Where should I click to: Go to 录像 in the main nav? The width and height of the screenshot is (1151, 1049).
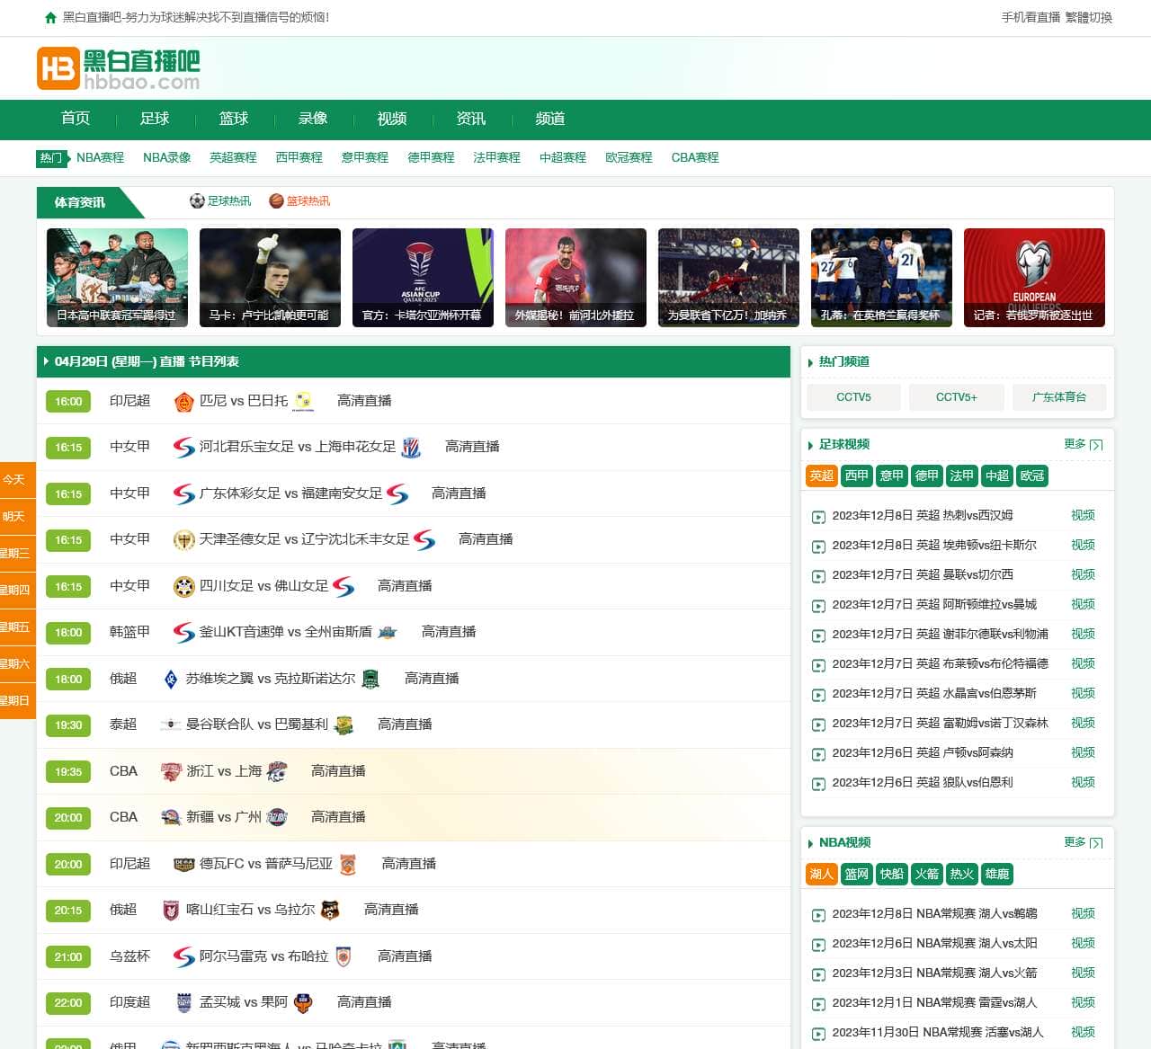click(x=313, y=119)
